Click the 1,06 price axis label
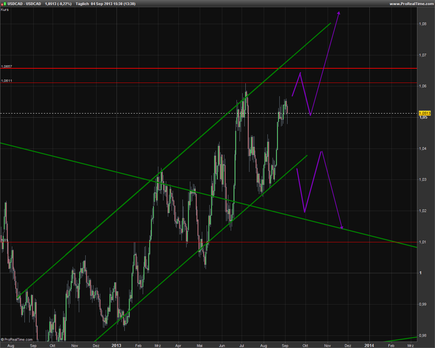The image size is (435, 348). [423, 86]
